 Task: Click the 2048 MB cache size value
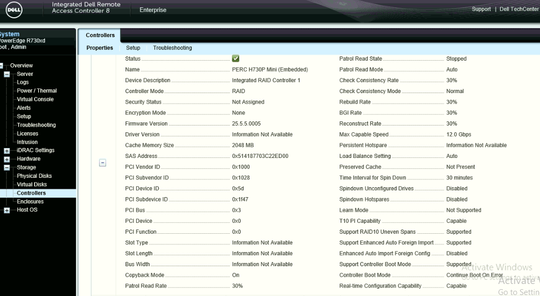coord(243,145)
